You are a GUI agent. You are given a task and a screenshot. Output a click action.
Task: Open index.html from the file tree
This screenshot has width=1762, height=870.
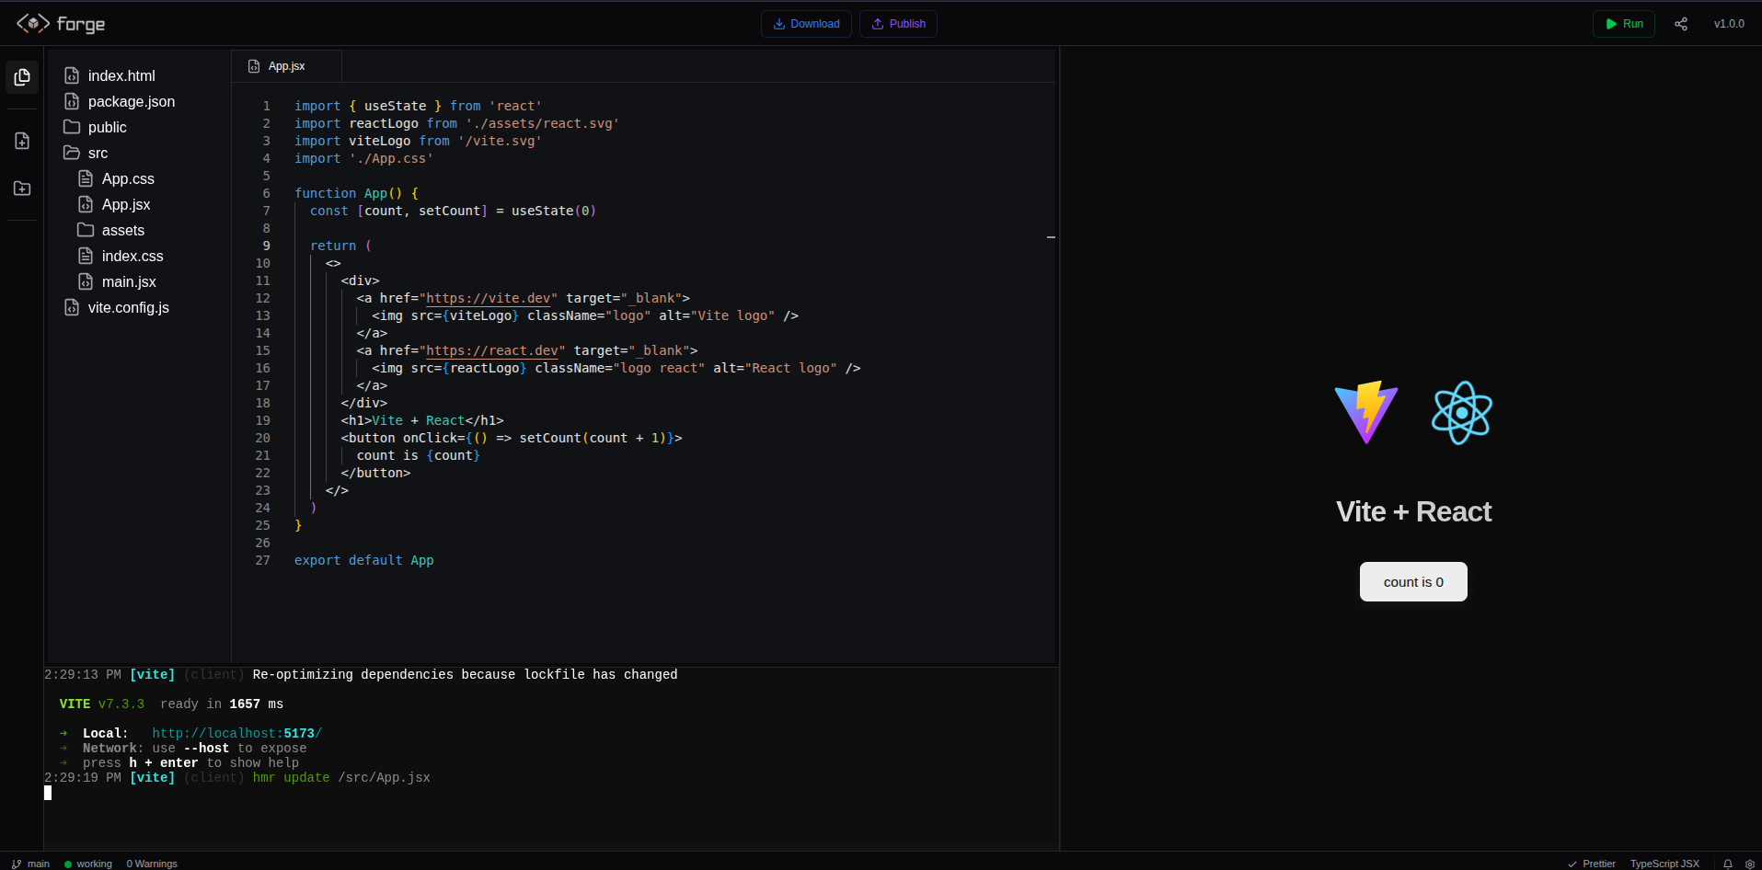[x=121, y=75]
